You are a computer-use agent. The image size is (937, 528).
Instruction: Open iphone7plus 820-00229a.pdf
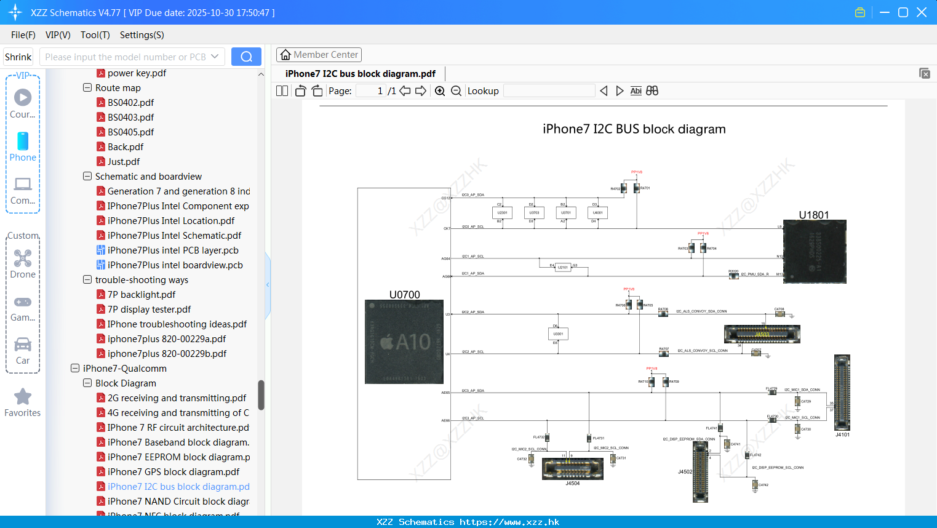click(167, 339)
